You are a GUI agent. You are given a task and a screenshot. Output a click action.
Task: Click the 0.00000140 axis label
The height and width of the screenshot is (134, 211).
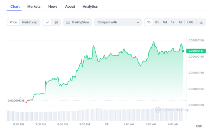(x=196, y=73)
